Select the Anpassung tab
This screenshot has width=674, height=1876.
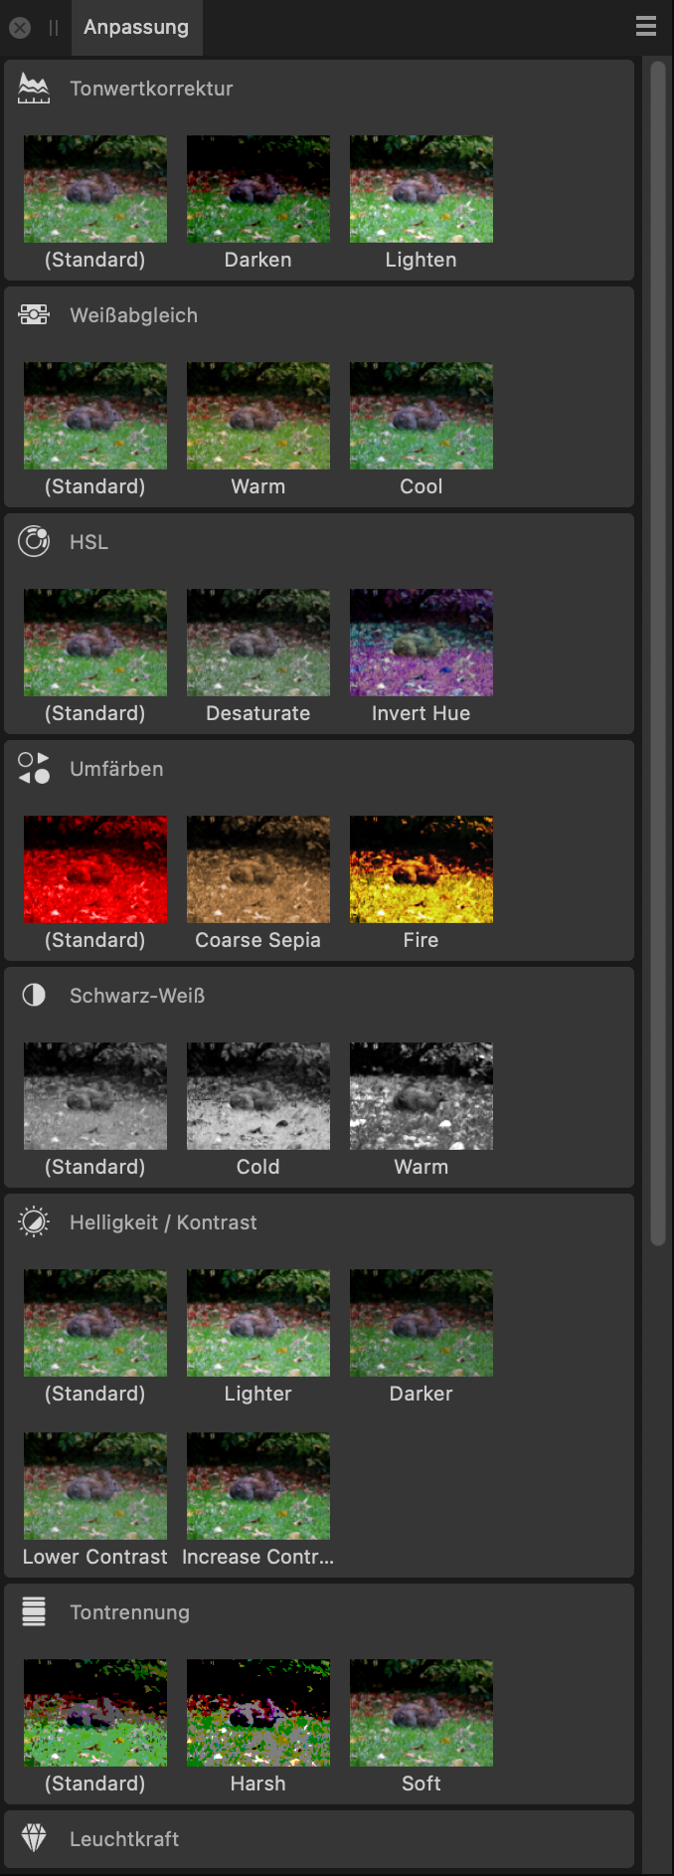point(136,27)
